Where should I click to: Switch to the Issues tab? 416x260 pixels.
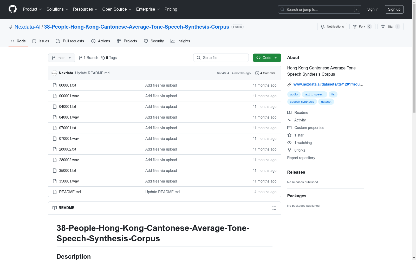pos(41,41)
